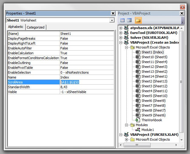Collapse the Modules folder node
This screenshot has width=190, height=154.
click(x=126, y=125)
